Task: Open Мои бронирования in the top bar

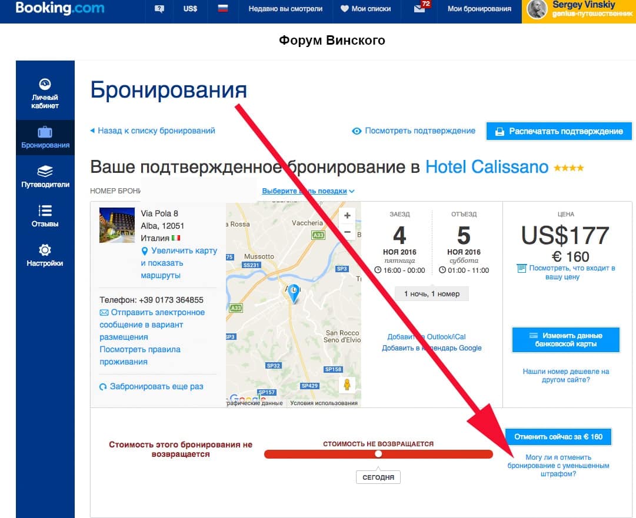Action: 479,9
